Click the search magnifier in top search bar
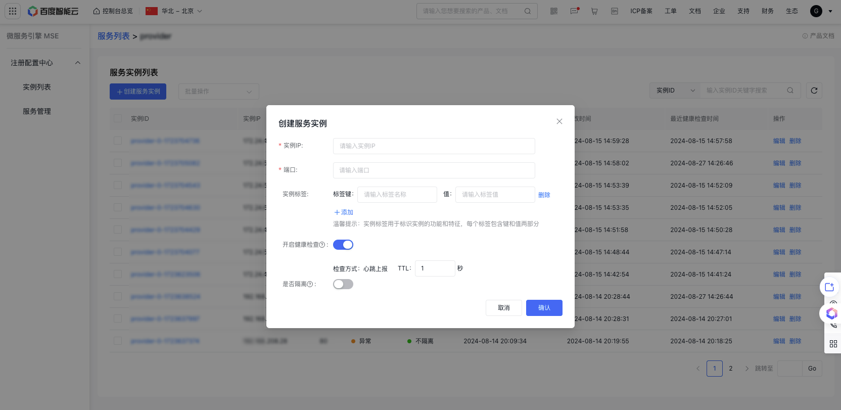This screenshot has height=410, width=841. [528, 11]
